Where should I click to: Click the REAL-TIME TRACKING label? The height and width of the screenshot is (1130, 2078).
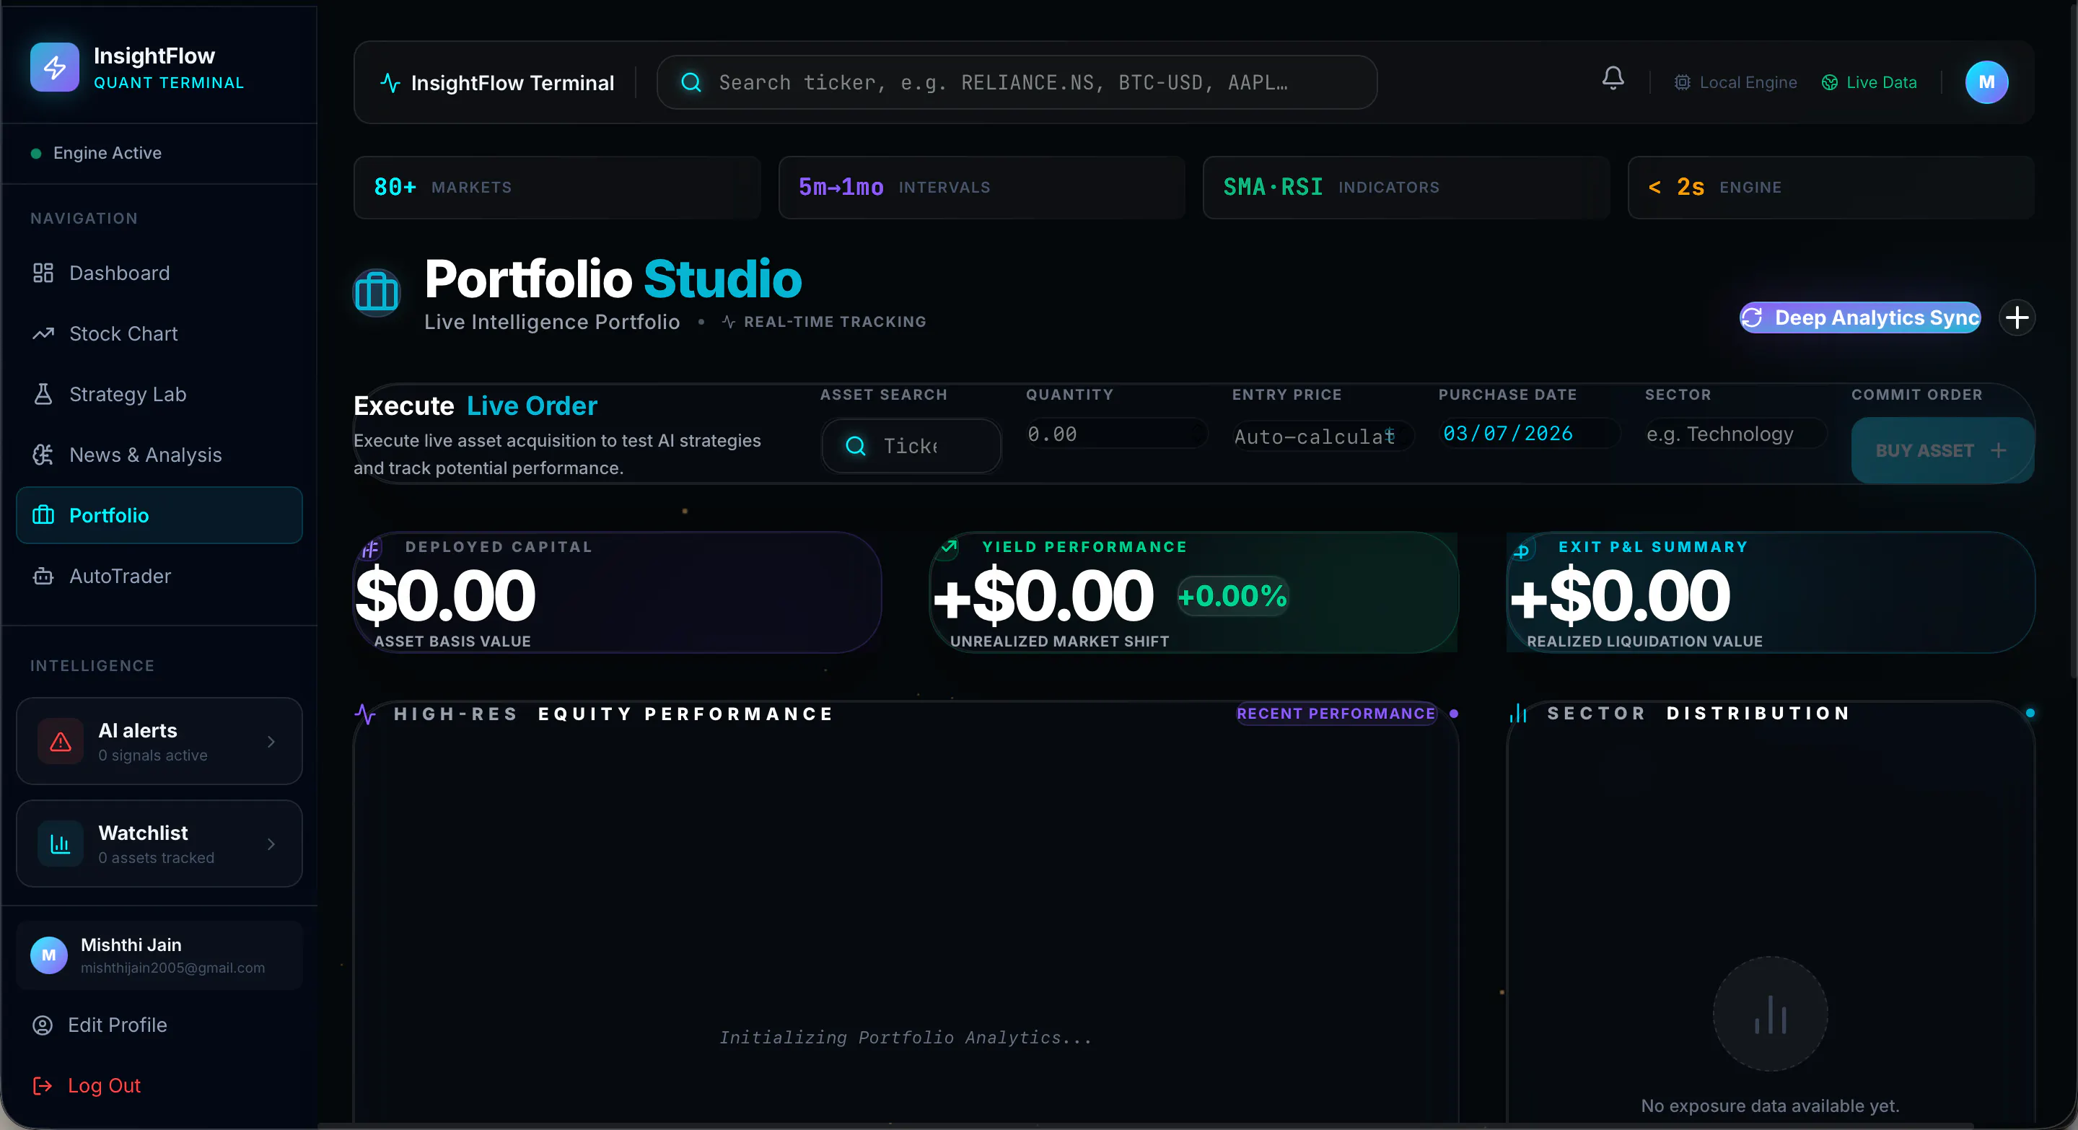point(835,321)
